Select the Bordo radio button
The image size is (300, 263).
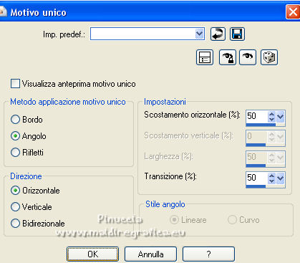(x=15, y=120)
